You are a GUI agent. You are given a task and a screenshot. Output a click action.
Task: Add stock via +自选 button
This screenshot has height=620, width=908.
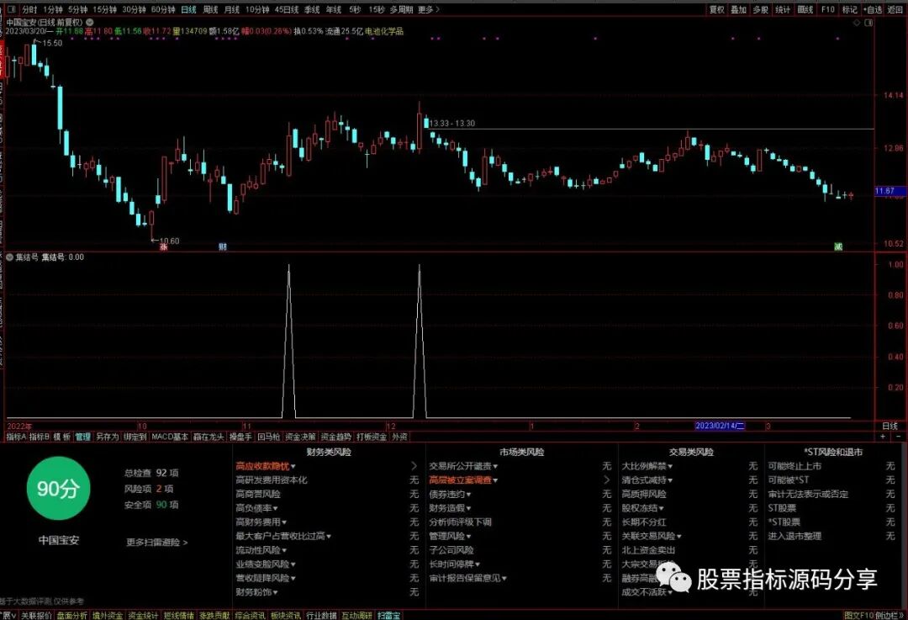[x=873, y=10]
